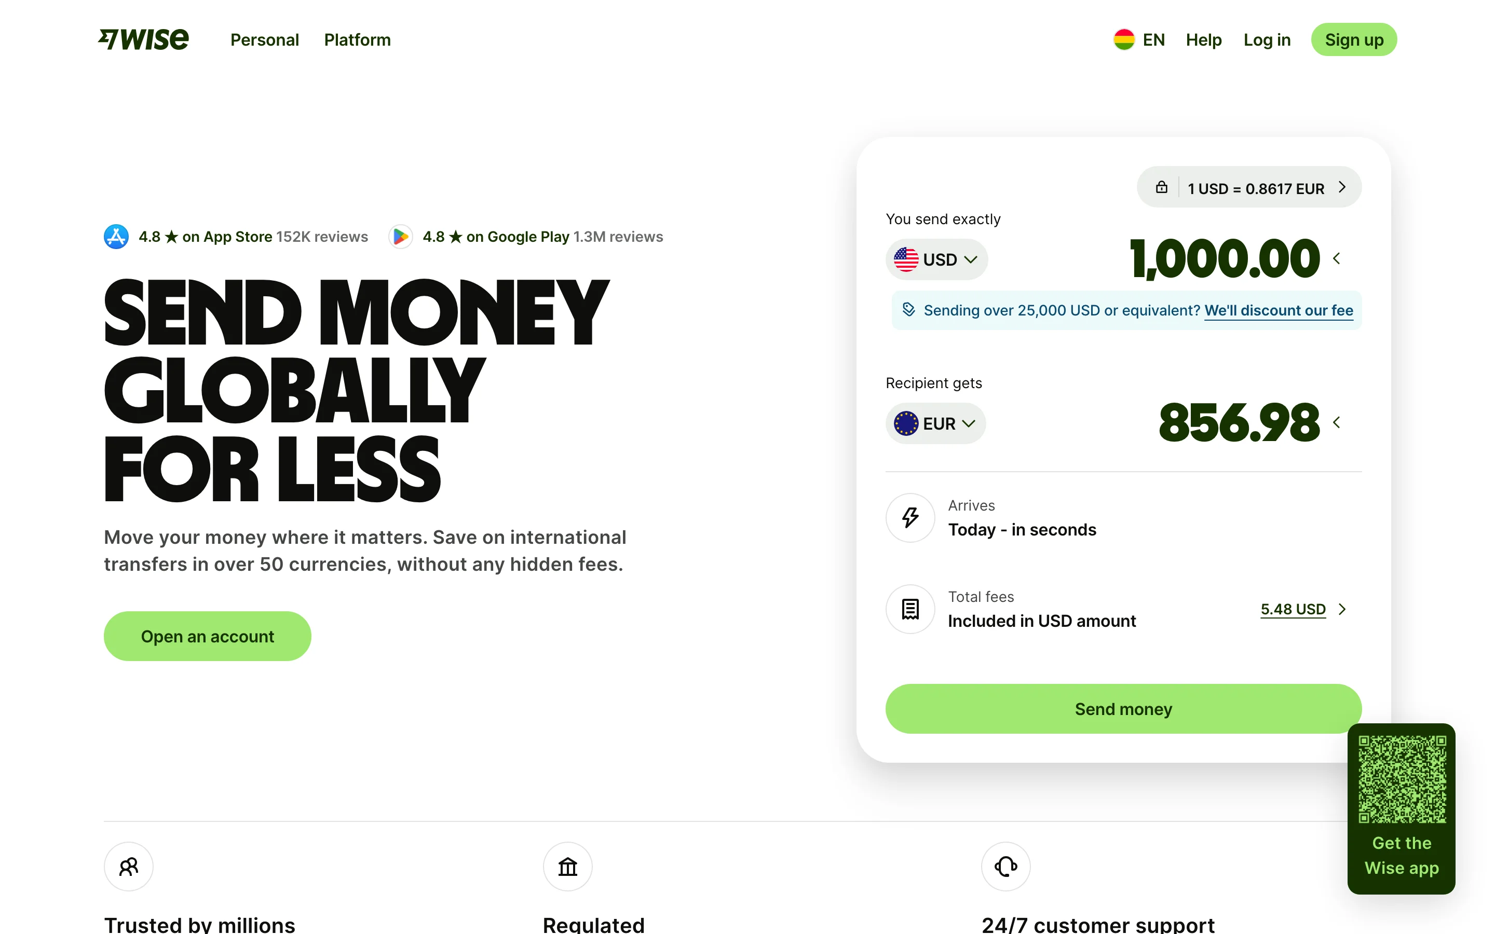
Task: Click the Regulated bank building icon
Action: tap(567, 867)
